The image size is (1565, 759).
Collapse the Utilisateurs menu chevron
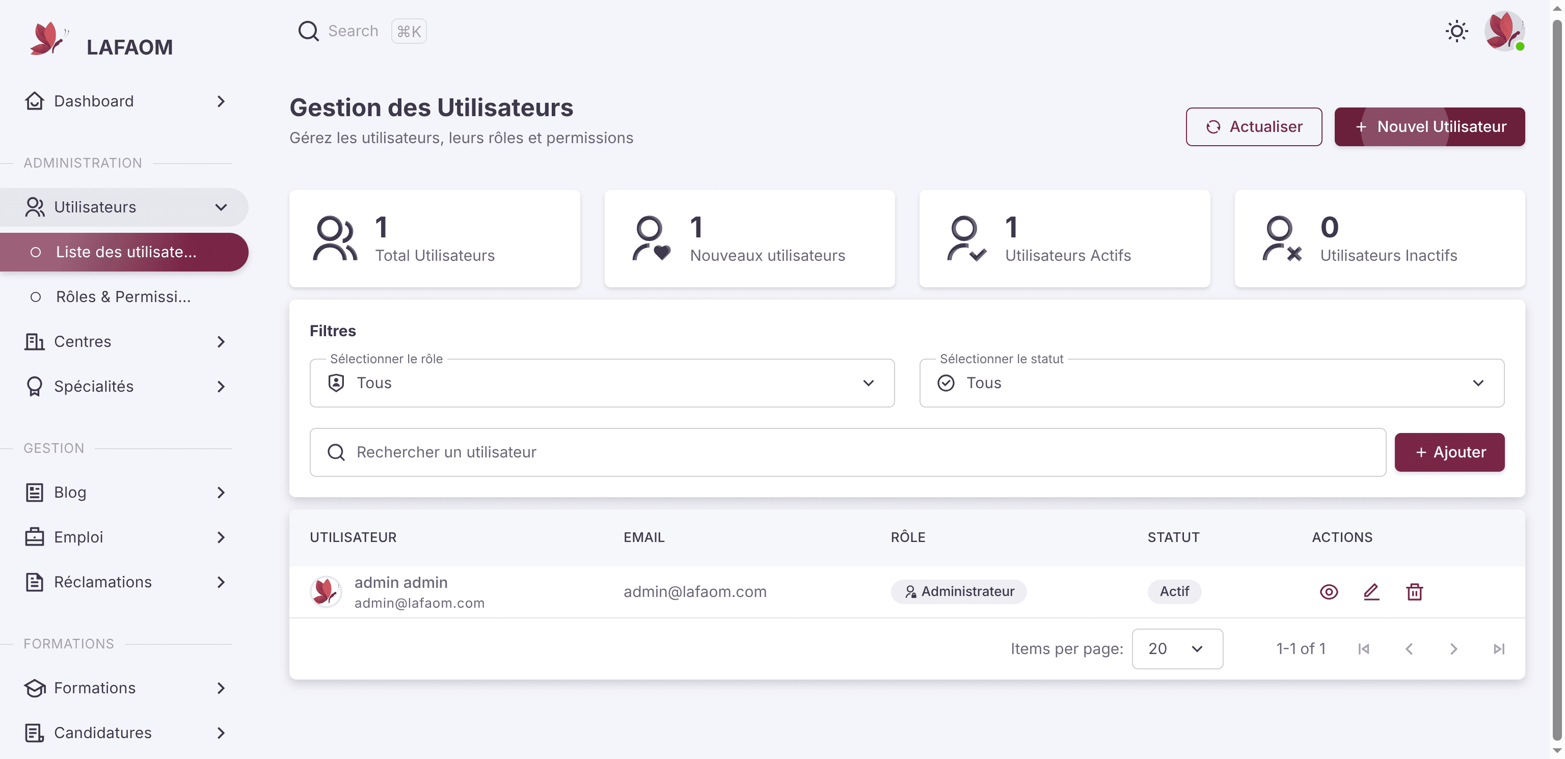pyautogui.click(x=221, y=207)
